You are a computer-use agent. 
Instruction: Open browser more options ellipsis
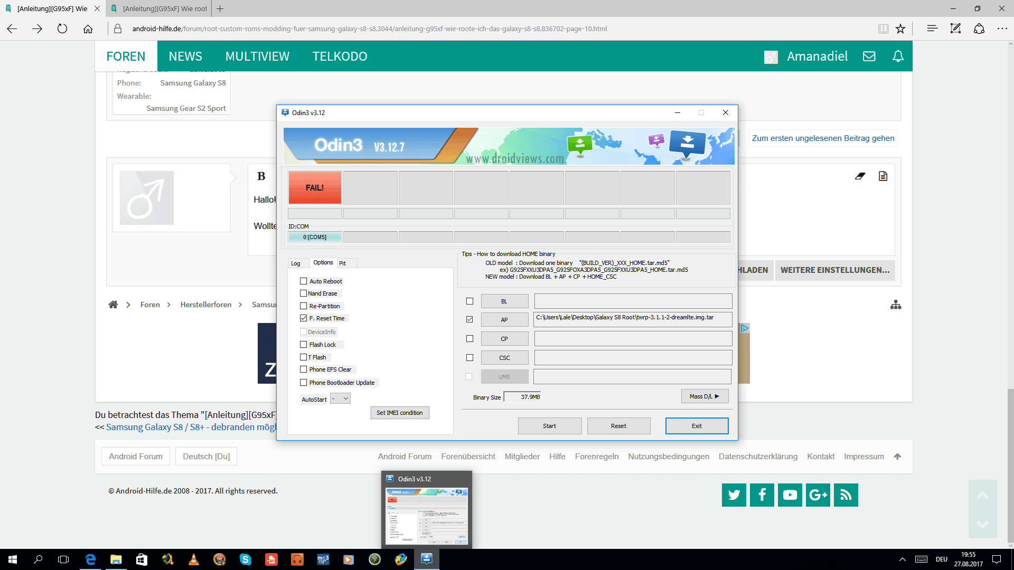[1002, 29]
